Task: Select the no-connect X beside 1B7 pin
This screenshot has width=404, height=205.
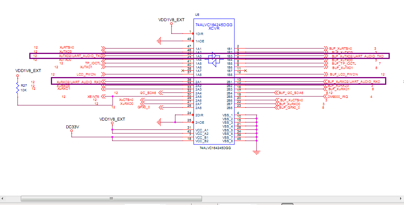Action: click(246, 70)
